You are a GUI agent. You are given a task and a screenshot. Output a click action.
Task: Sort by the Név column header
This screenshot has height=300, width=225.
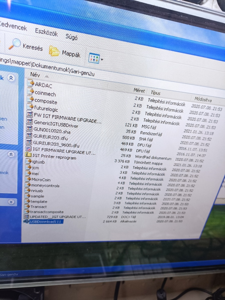[x=35, y=75]
